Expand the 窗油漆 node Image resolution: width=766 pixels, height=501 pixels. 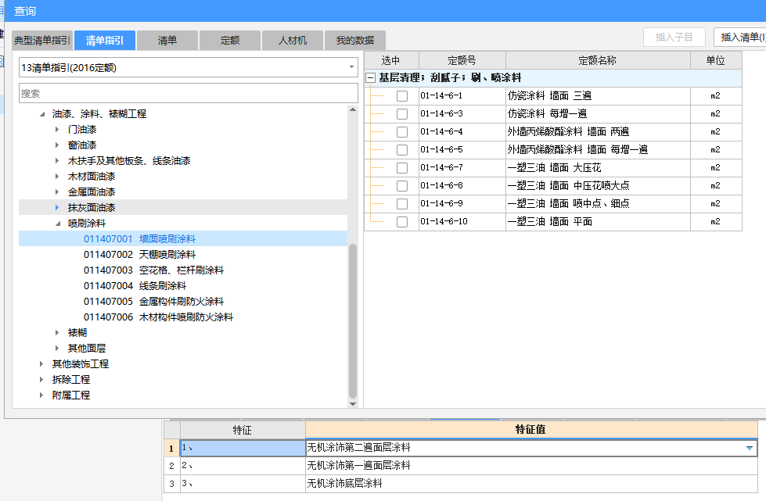(x=57, y=145)
